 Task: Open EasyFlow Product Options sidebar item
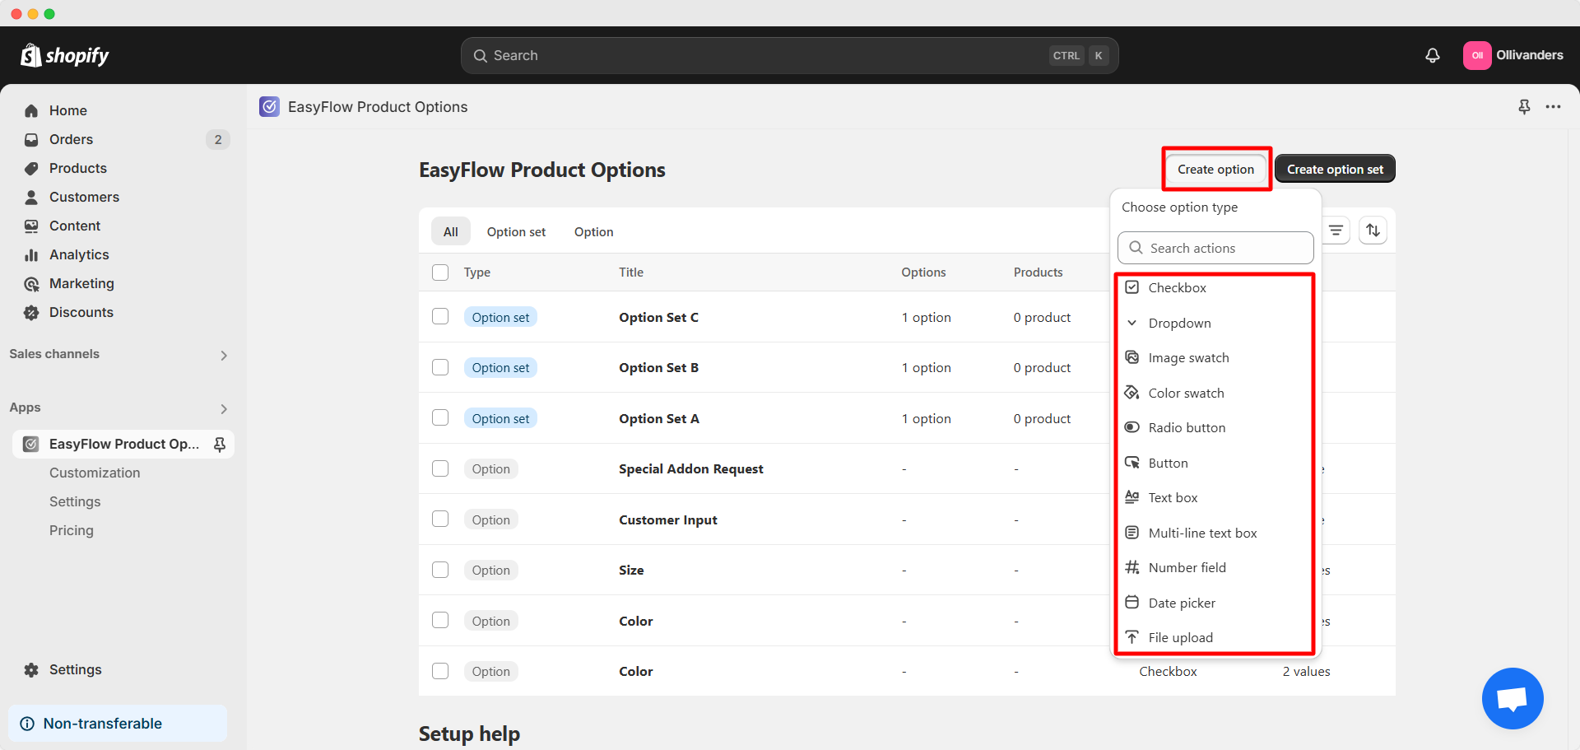tap(123, 444)
